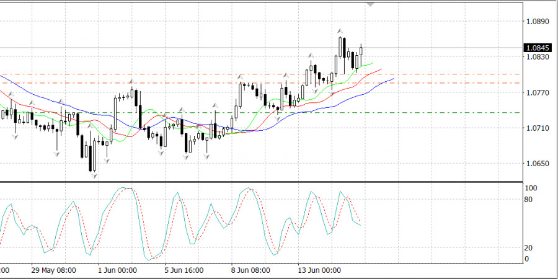Screen dimensions: 558x279
Task: Click the right end of the green moving average
Action: click(x=371, y=63)
